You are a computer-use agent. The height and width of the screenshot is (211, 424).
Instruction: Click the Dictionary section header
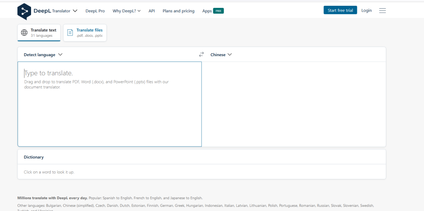[34, 157]
